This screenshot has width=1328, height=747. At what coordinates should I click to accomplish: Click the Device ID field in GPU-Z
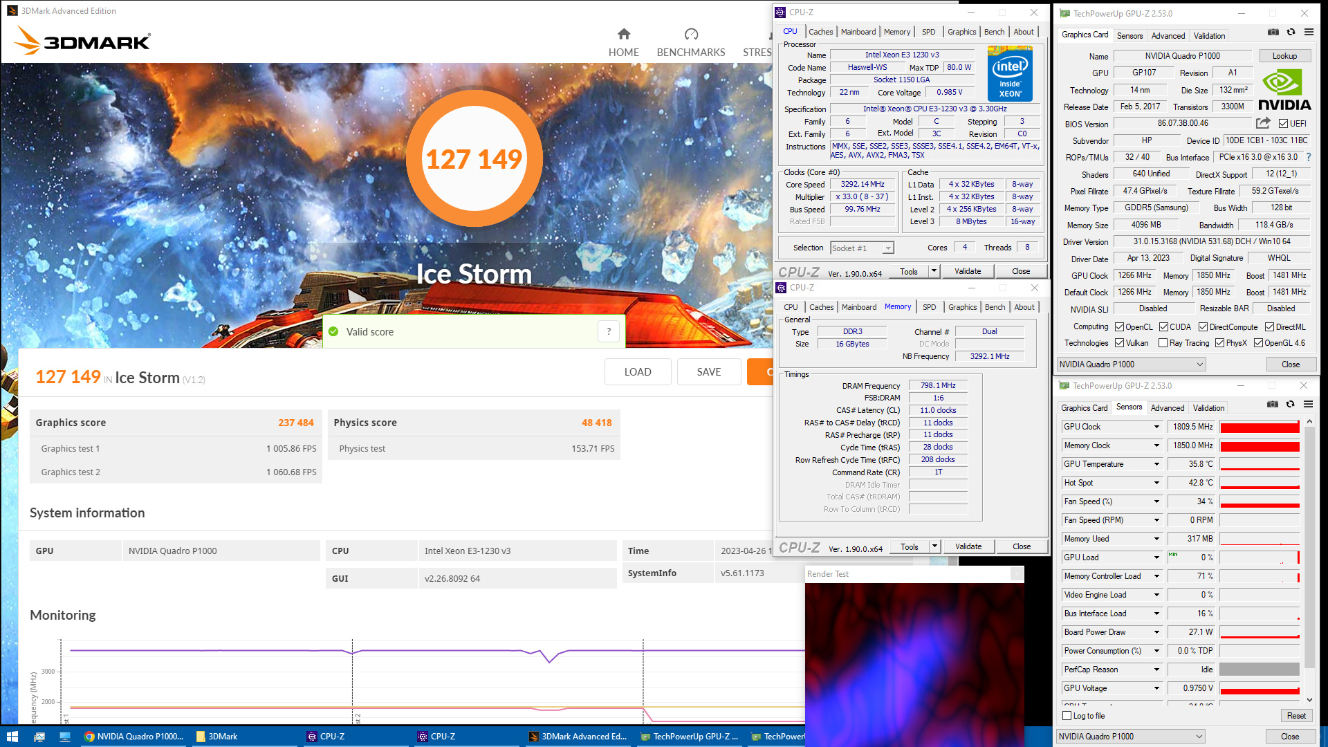pos(1266,140)
